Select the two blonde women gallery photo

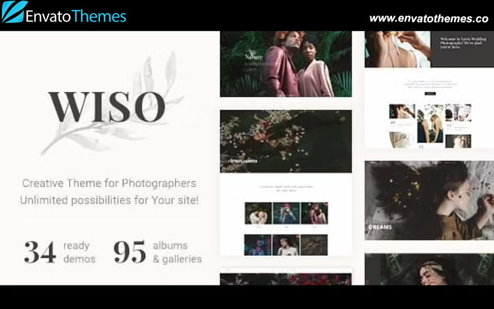pos(430,124)
